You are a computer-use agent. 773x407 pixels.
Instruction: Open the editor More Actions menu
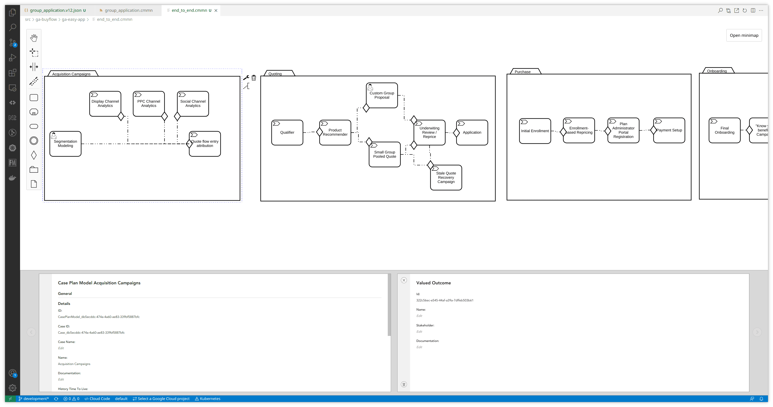click(x=761, y=11)
